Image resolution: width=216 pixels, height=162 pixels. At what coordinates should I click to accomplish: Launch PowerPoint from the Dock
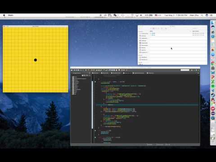point(213,77)
